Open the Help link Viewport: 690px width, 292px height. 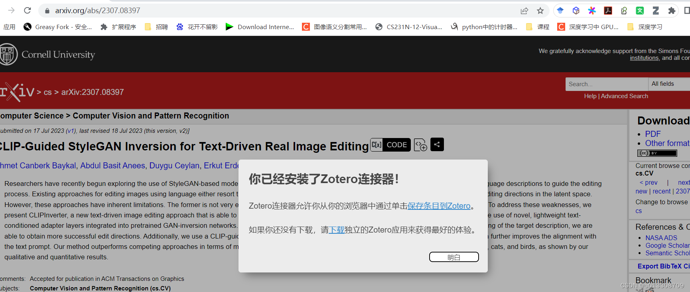pyautogui.click(x=590, y=96)
